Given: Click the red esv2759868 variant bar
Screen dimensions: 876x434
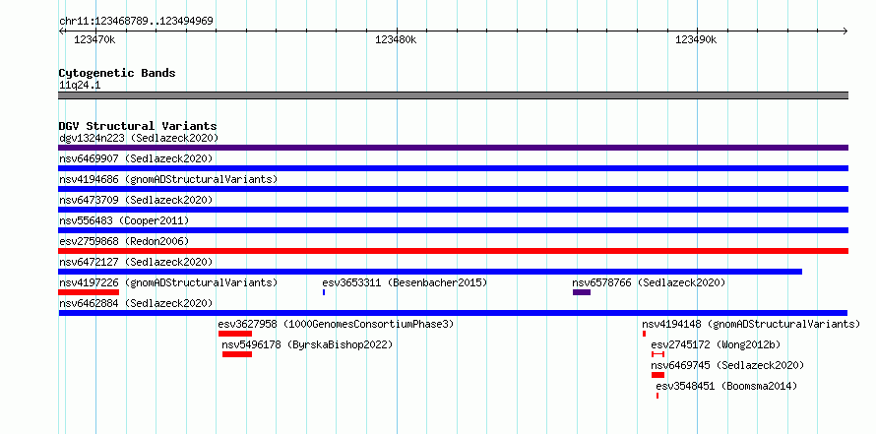Looking at the screenshot, I should coord(453,251).
